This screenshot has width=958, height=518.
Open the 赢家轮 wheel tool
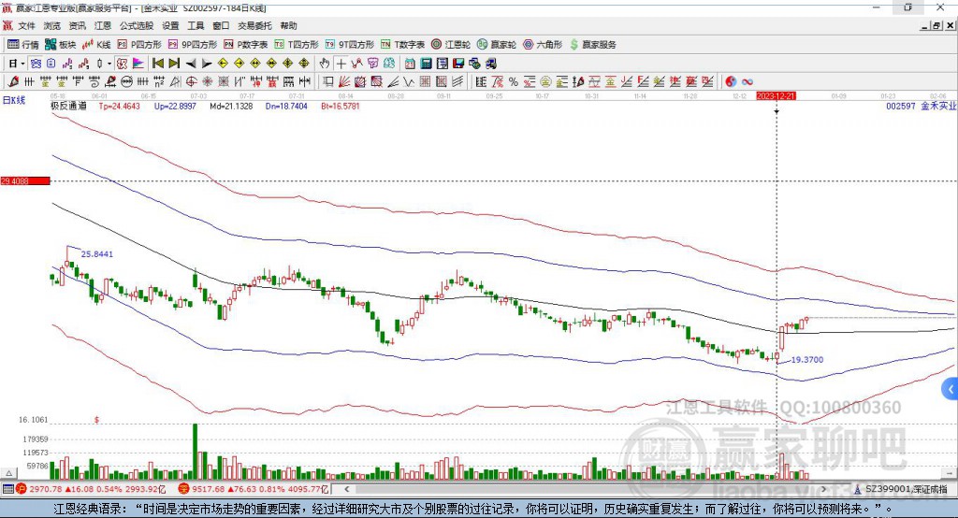[497, 45]
